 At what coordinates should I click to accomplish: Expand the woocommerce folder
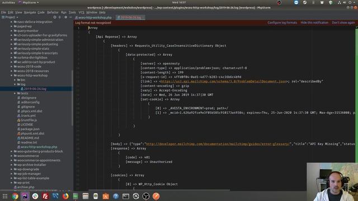(11, 156)
